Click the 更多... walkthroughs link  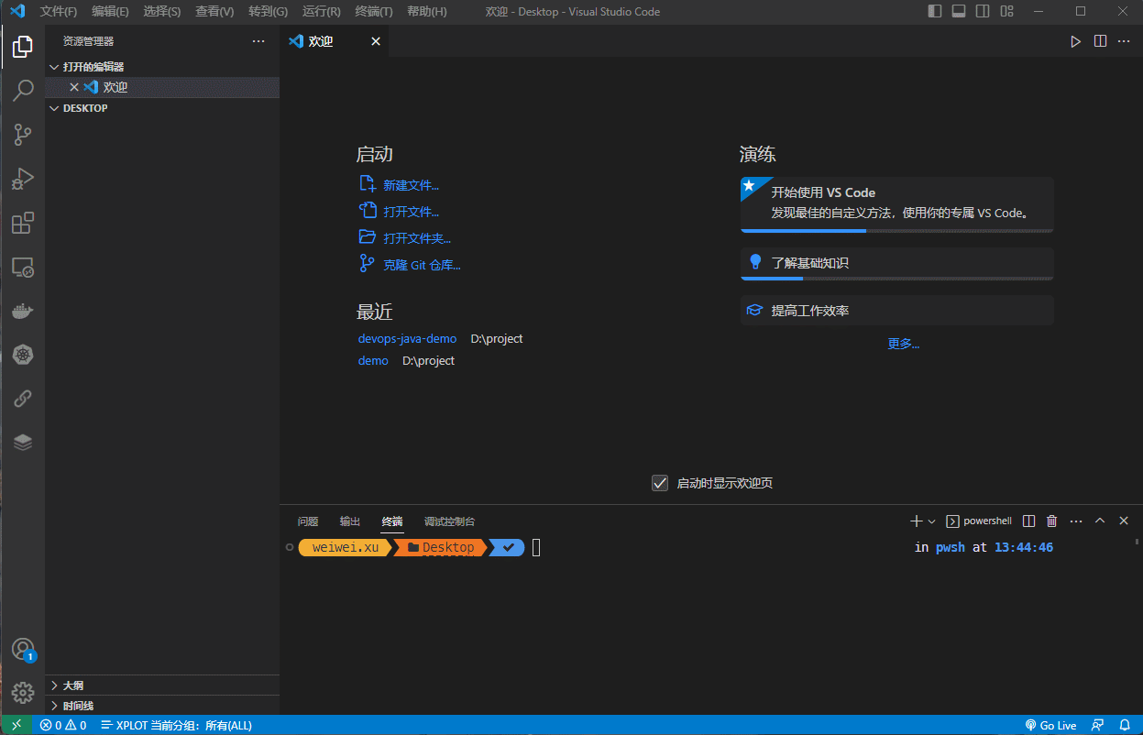click(904, 345)
